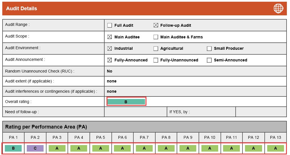This screenshot has width=290, height=155.
Task: Enable the Agricultural environment checkbox
Action: coord(156,49)
